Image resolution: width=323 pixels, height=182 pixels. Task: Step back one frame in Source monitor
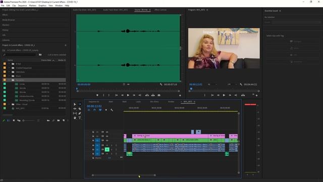[122, 95]
